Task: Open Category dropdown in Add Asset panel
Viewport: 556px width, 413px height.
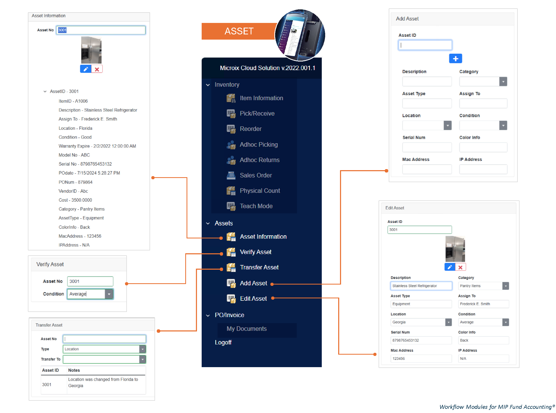Action: (503, 82)
